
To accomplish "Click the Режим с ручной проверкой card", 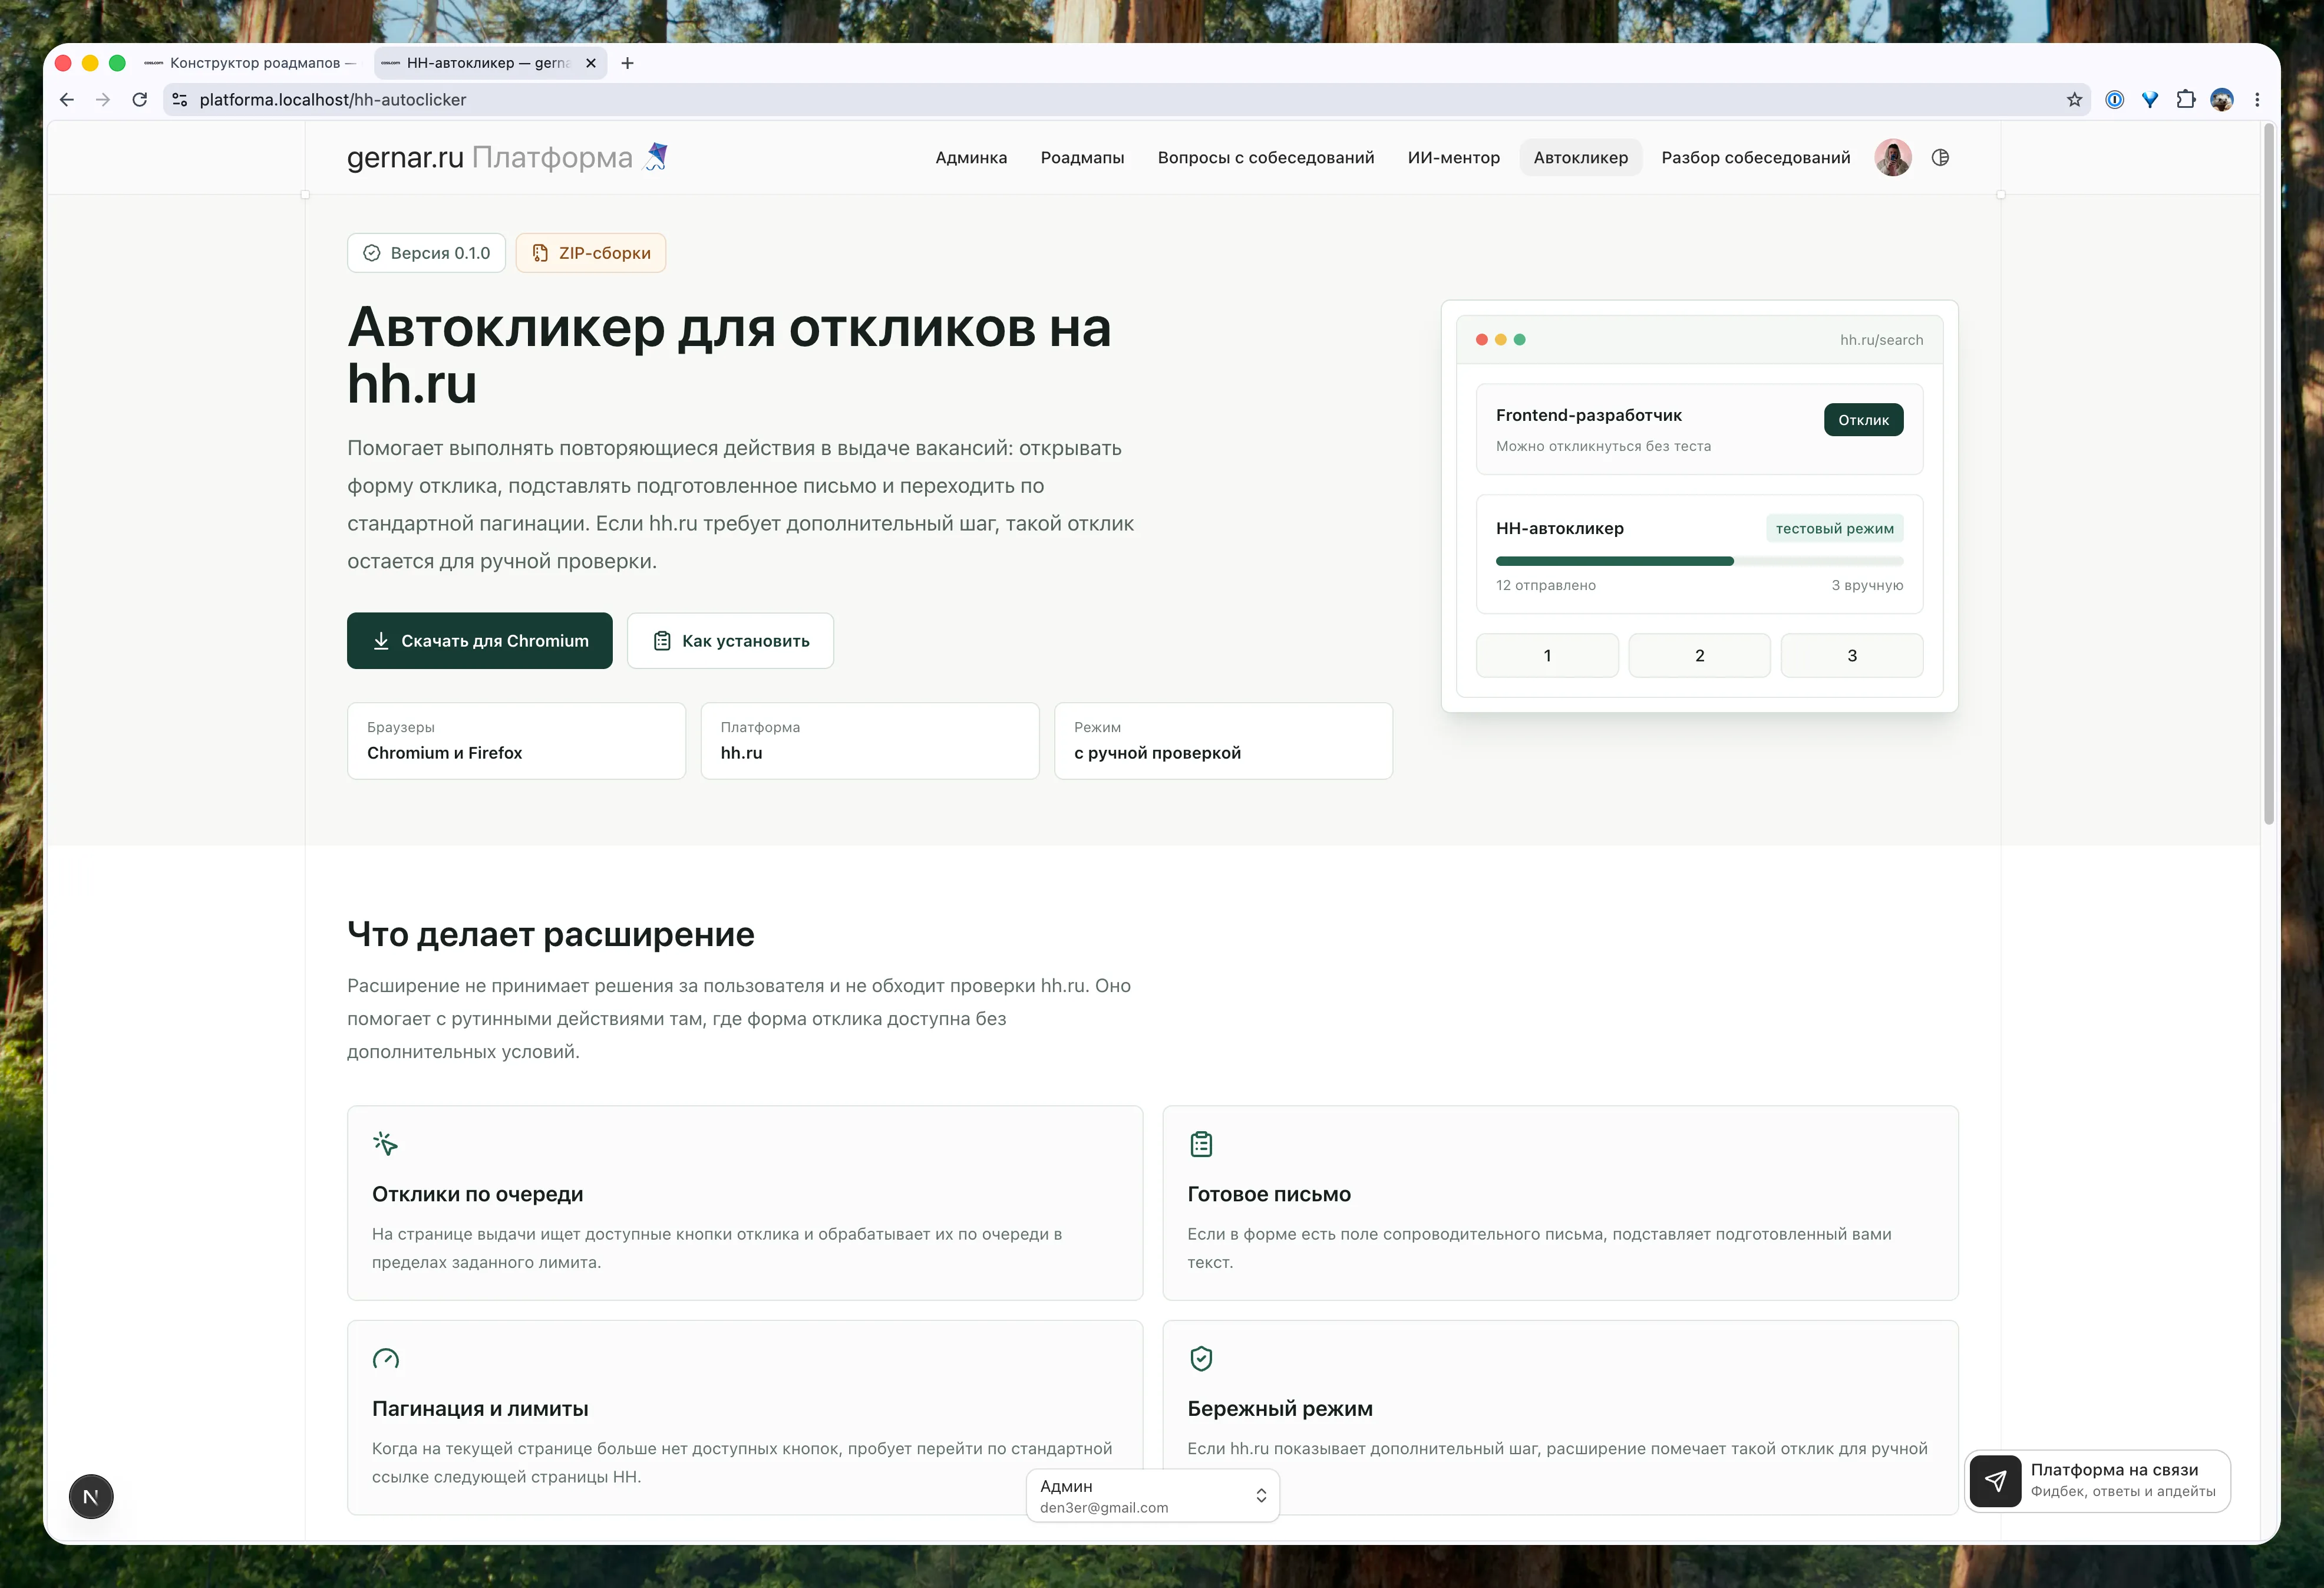I will [x=1223, y=740].
